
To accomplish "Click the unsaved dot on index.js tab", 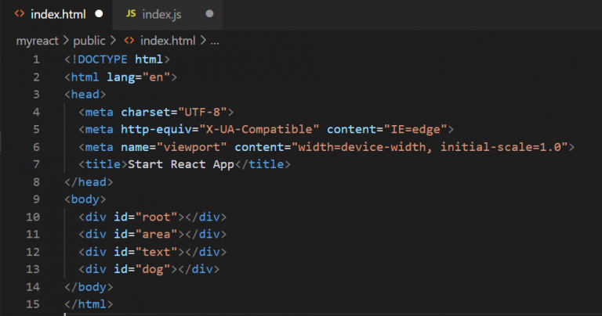I will point(209,14).
